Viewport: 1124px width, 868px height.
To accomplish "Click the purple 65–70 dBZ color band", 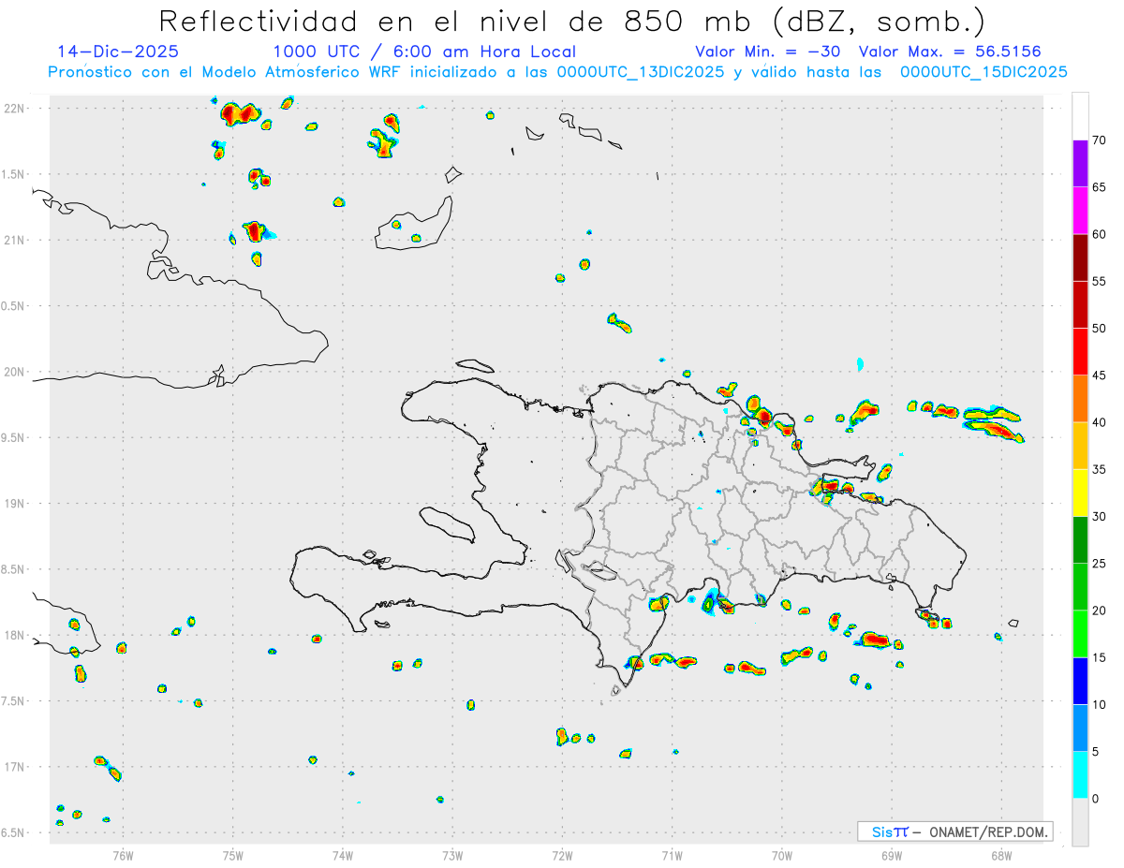I will [x=1080, y=164].
